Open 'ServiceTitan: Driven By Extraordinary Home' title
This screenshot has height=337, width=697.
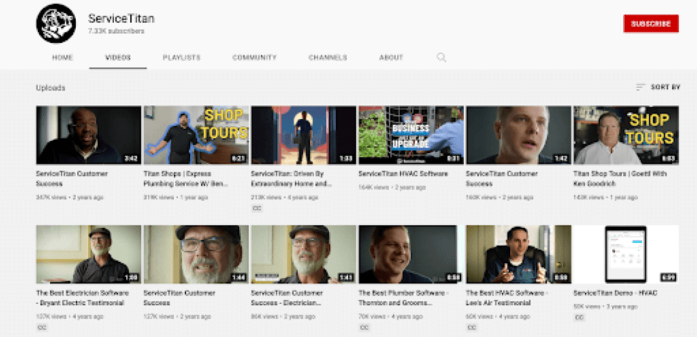[x=291, y=178]
